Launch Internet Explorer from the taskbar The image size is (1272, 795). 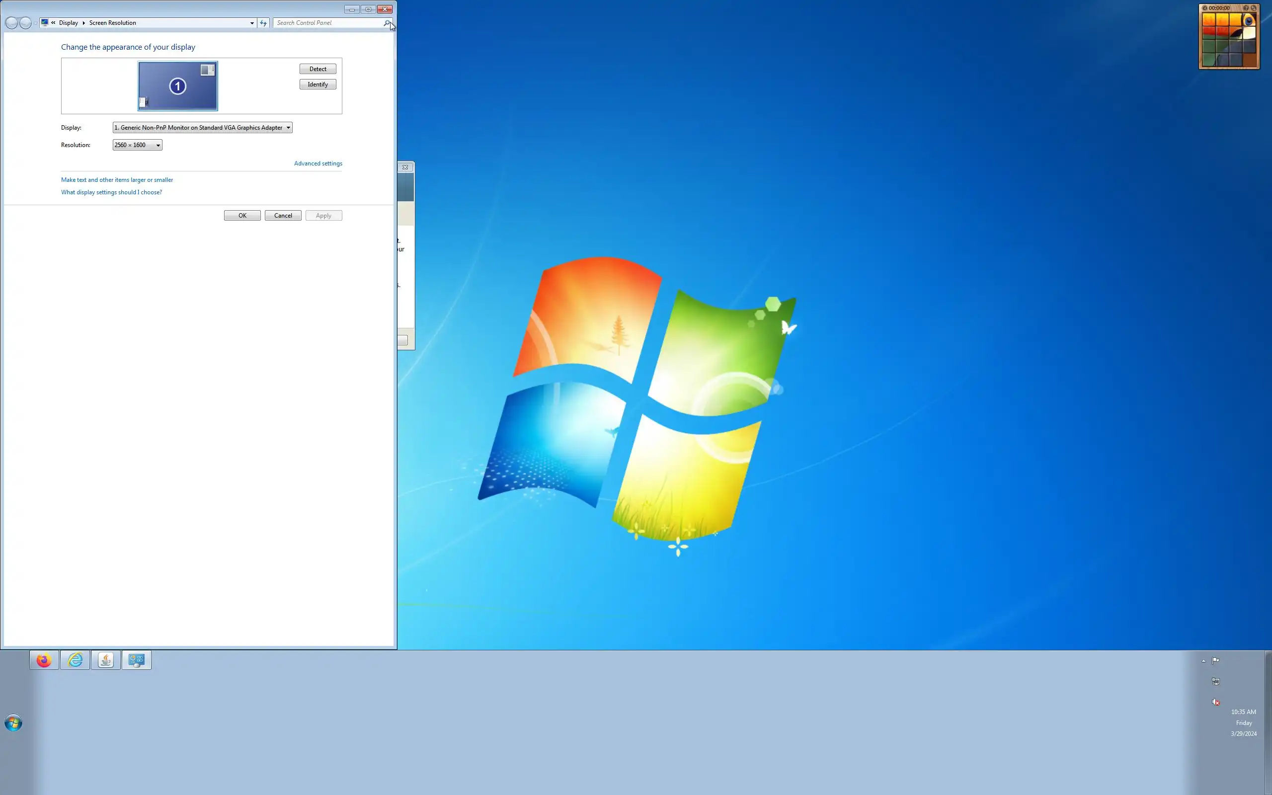(75, 660)
